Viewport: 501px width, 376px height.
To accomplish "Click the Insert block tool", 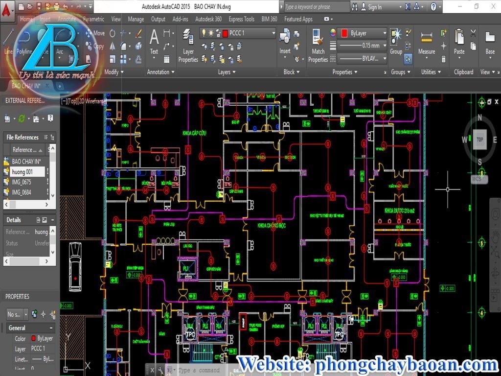I will point(285,42).
